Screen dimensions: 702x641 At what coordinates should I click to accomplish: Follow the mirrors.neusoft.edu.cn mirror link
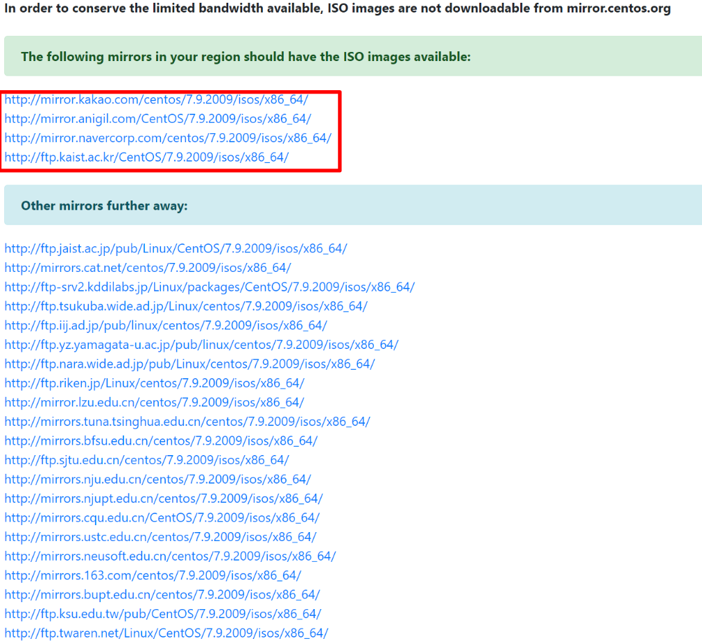point(170,556)
